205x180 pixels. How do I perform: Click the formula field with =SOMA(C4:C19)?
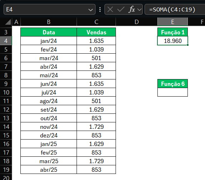click(x=175, y=9)
